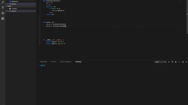
Task: Click 'arr_b = find_multiples(b)' line
Action: 56,26
